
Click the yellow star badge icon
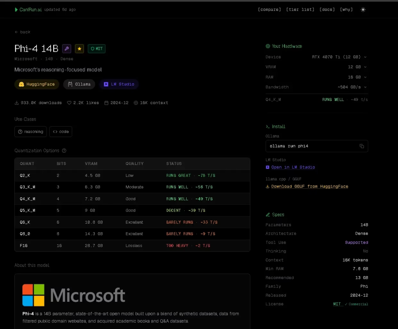coord(79,49)
